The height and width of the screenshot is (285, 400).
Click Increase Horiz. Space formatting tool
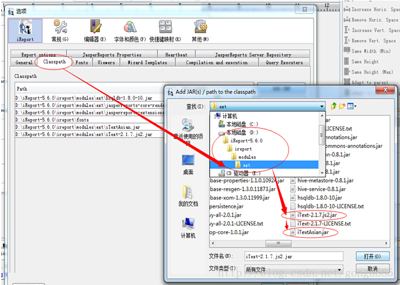(x=372, y=10)
